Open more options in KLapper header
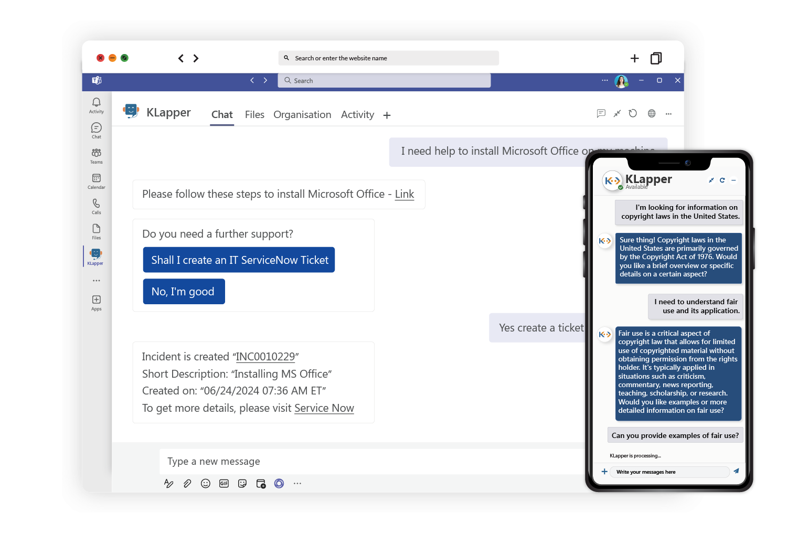The width and height of the screenshot is (787, 534). click(668, 114)
